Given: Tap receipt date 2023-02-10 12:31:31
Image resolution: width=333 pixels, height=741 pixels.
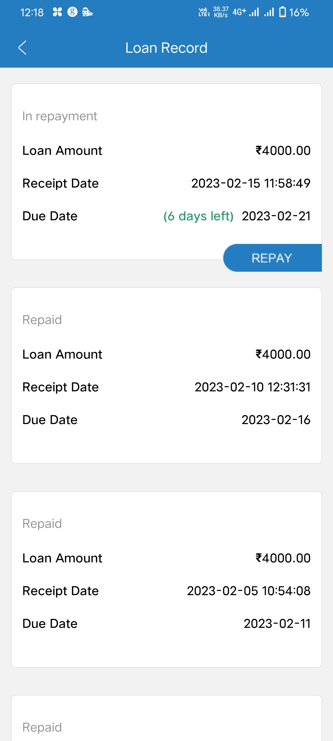Looking at the screenshot, I should [x=253, y=387].
